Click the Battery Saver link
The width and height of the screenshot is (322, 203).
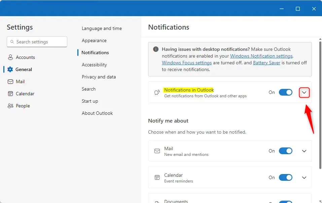click(266, 63)
